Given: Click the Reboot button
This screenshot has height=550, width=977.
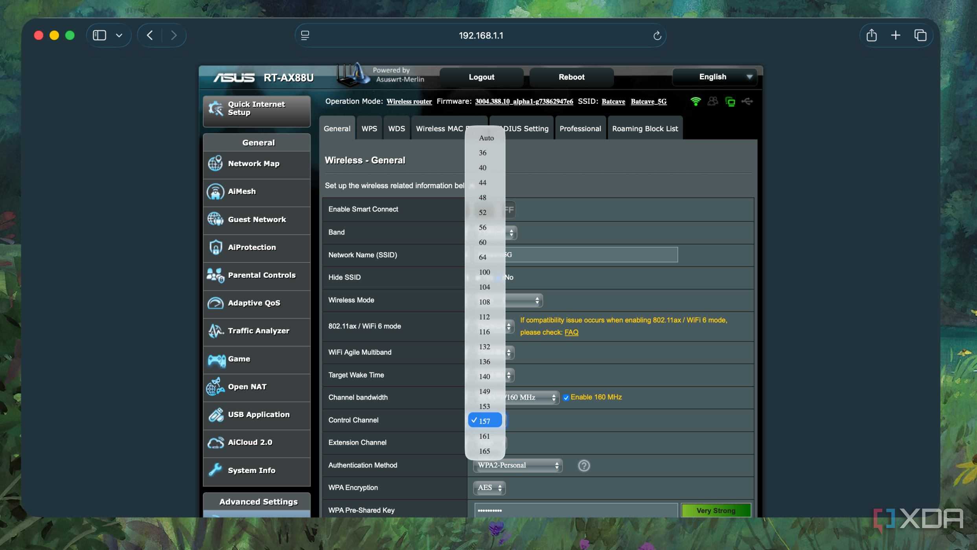Looking at the screenshot, I should click(x=571, y=77).
